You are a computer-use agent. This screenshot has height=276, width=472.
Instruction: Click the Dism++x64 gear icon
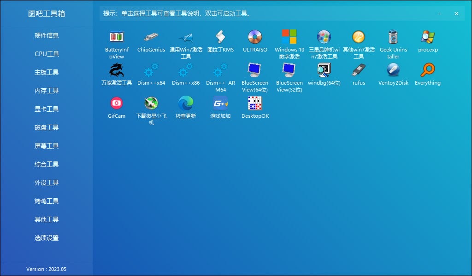tap(151, 70)
